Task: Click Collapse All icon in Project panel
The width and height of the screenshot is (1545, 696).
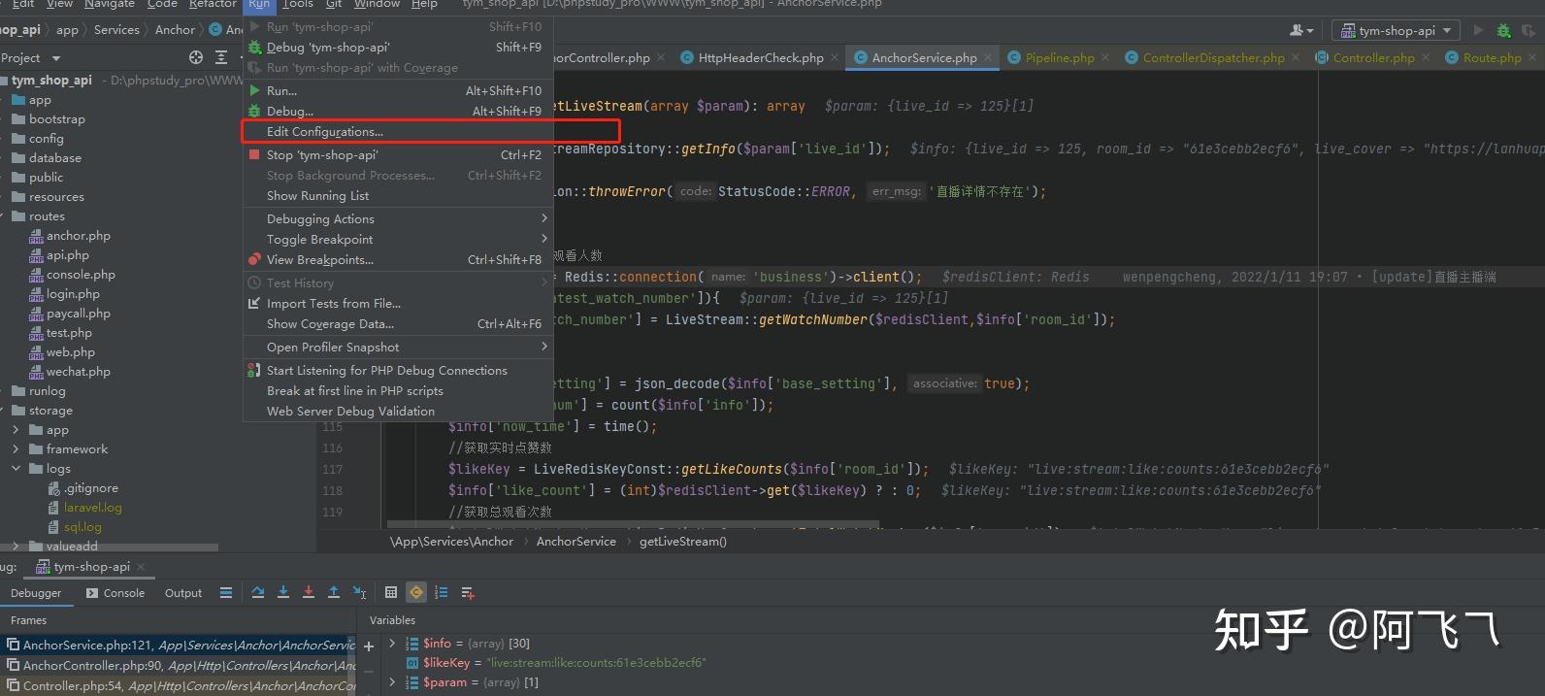Action: tap(221, 57)
